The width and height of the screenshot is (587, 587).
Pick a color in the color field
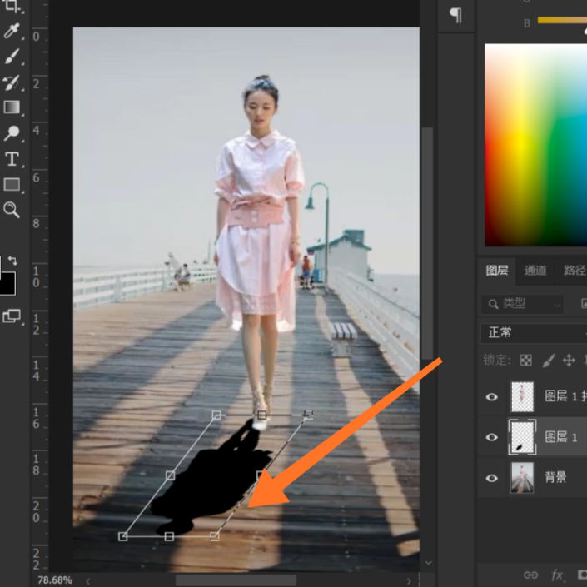[x=535, y=145]
